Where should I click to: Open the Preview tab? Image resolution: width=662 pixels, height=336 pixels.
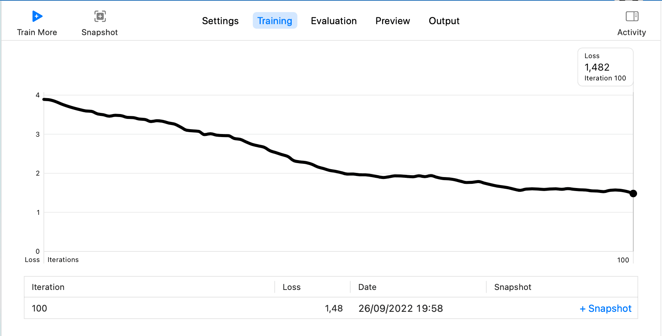(393, 21)
